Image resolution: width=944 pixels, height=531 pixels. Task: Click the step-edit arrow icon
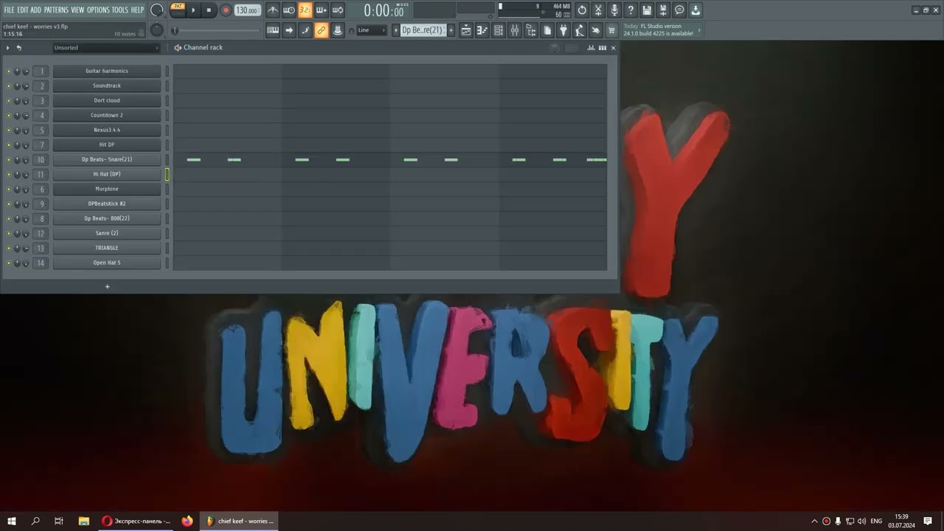(289, 30)
